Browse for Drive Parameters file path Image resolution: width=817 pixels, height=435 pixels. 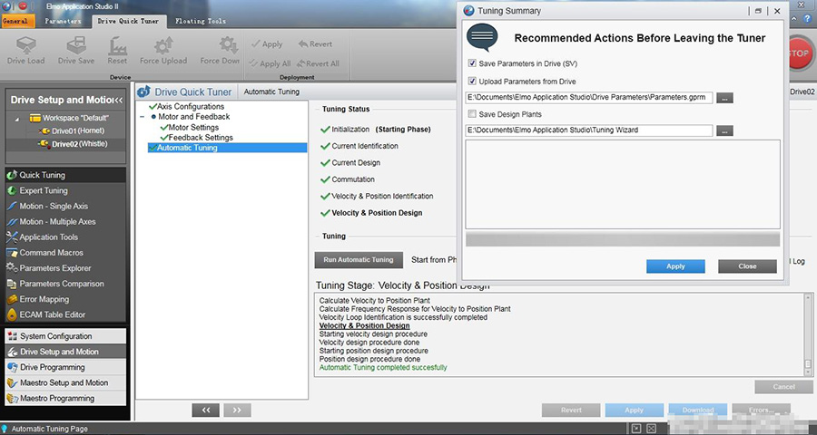coord(723,98)
